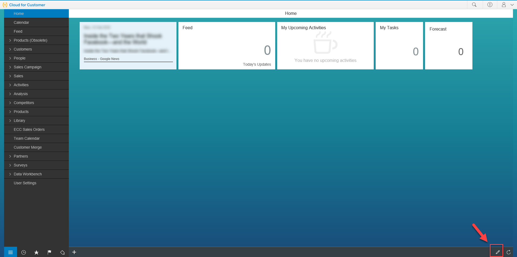This screenshot has height=257, width=517.
Task: Expand the Products chevron
Action: (x=10, y=112)
